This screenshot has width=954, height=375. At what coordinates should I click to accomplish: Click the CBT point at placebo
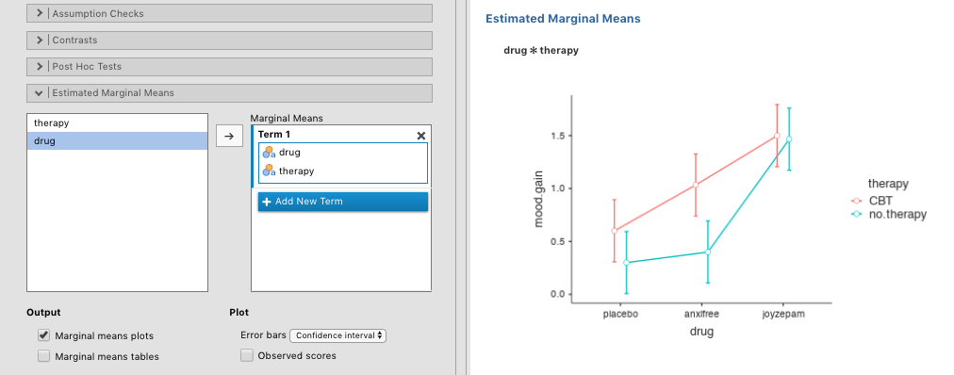(614, 230)
